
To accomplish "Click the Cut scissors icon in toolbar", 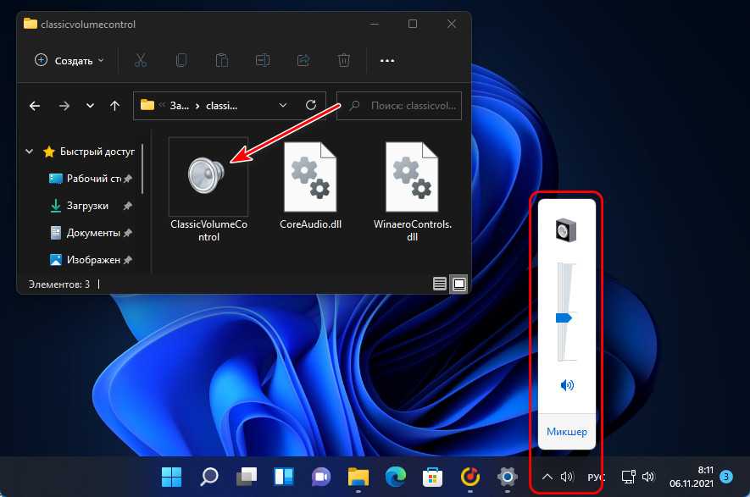I will point(141,60).
